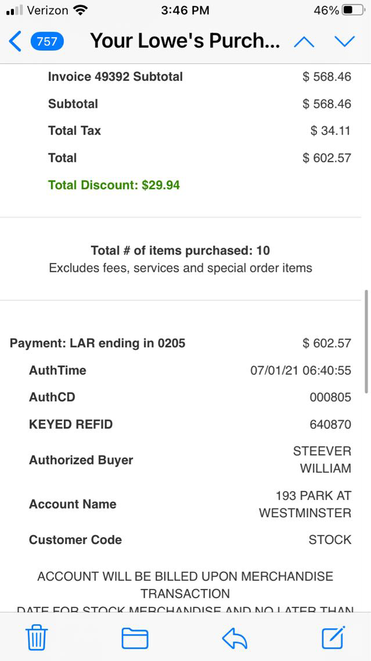Image resolution: width=371 pixels, height=661 pixels.
Task: Open reply options with the reply arrow
Action: point(235,638)
